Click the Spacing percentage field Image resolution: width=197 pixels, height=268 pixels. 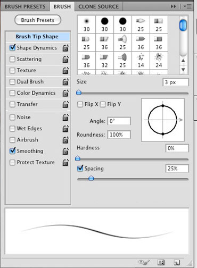[177, 169]
